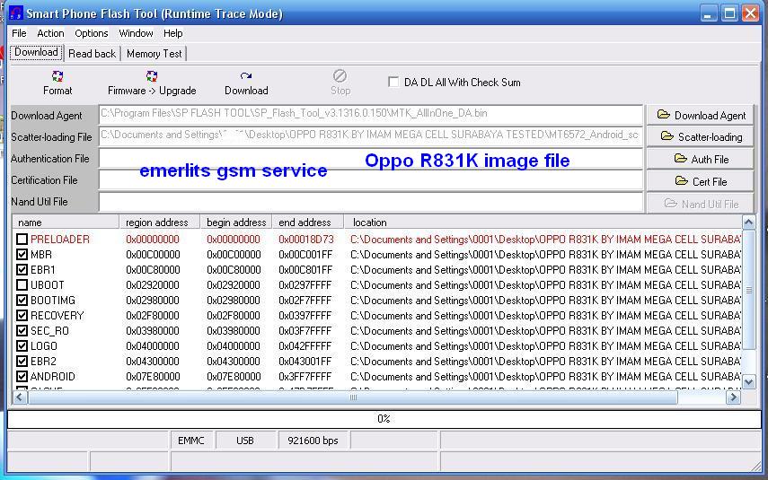
Task: Sort by the location column header
Action: point(543,223)
